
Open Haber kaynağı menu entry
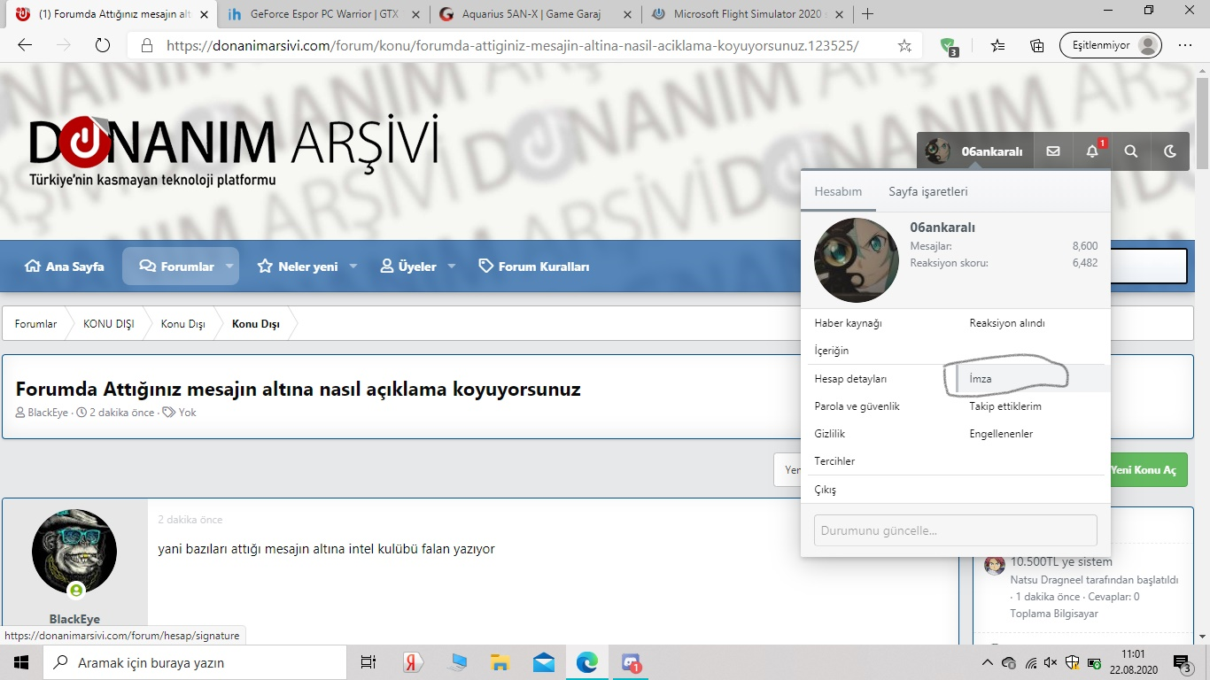point(848,323)
